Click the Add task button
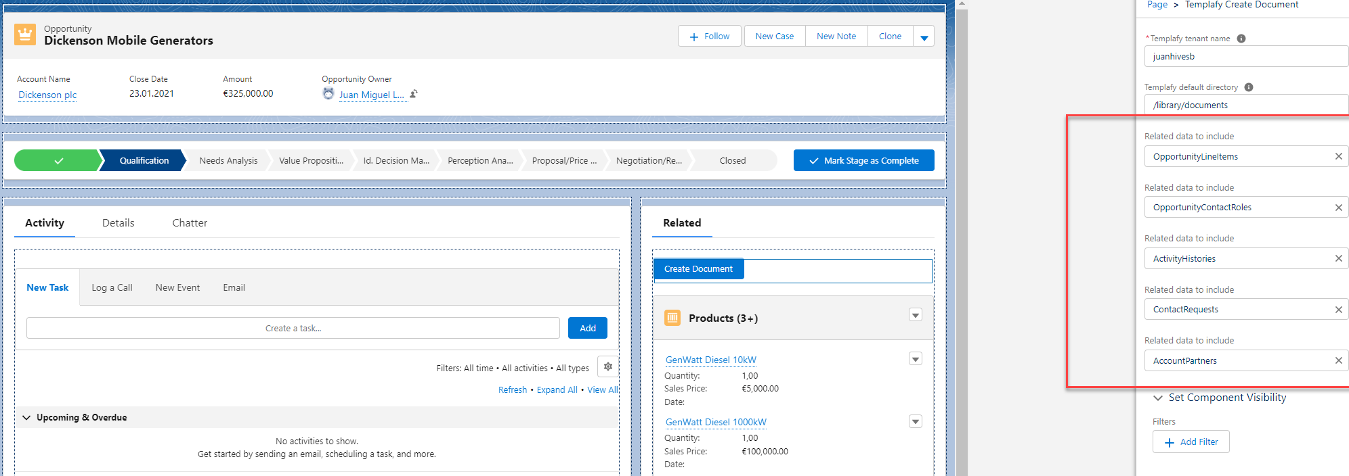 click(588, 328)
